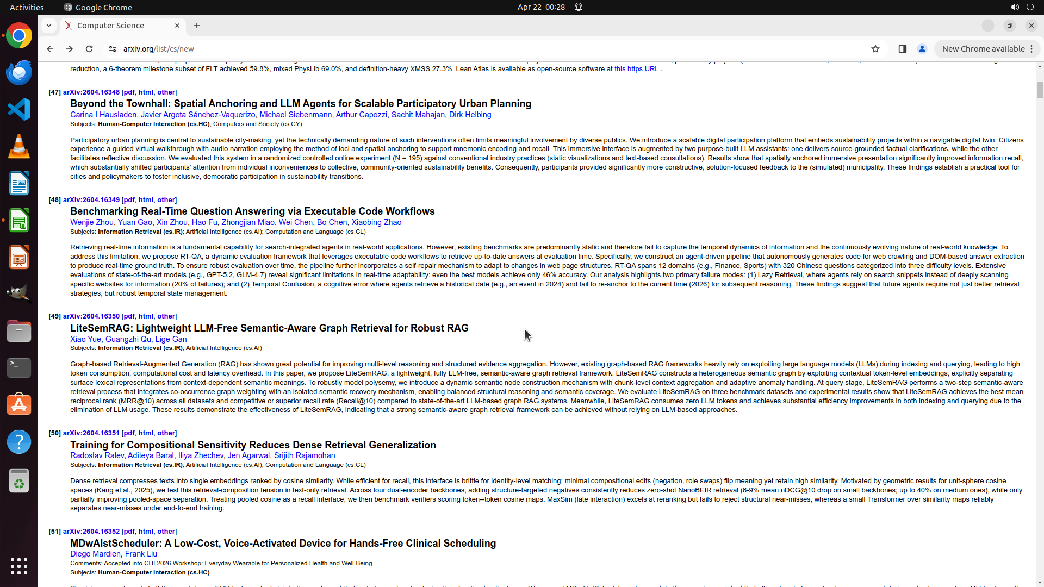Open the New Chrome available menu
Viewport: 1044px width, 587px height.
987,49
